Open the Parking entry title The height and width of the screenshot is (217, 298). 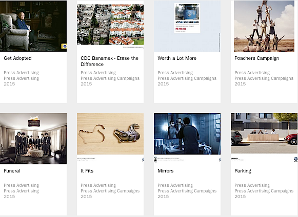point(243,171)
